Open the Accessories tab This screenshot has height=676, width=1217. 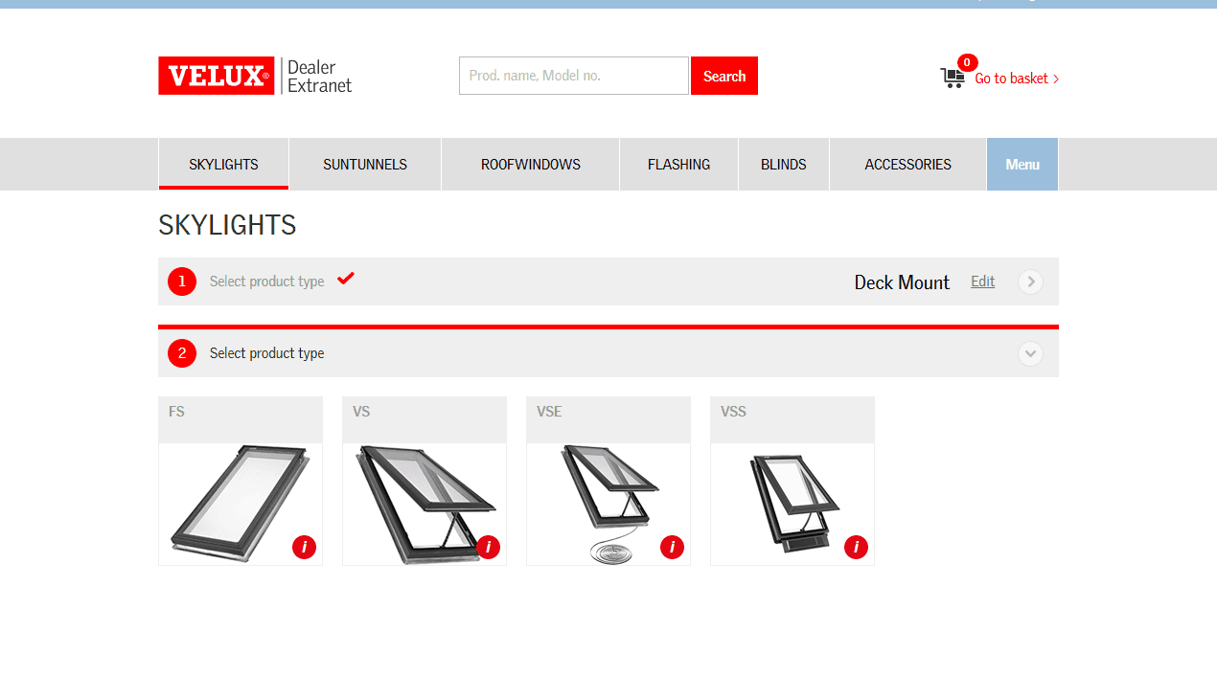pos(908,164)
